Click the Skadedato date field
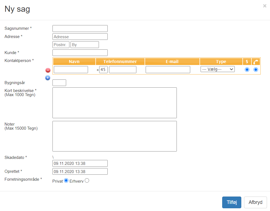The image size is (270, 211). 80,164
